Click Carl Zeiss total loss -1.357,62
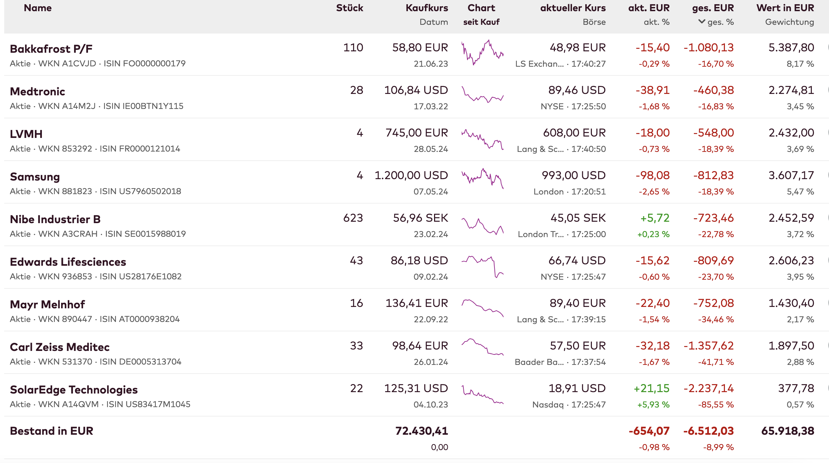This screenshot has width=829, height=463. click(709, 346)
